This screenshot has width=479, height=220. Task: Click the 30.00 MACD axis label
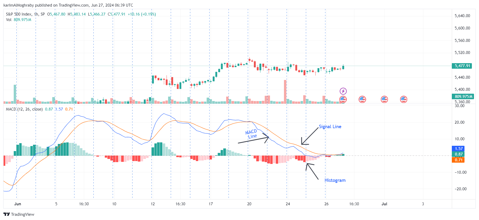click(460, 106)
